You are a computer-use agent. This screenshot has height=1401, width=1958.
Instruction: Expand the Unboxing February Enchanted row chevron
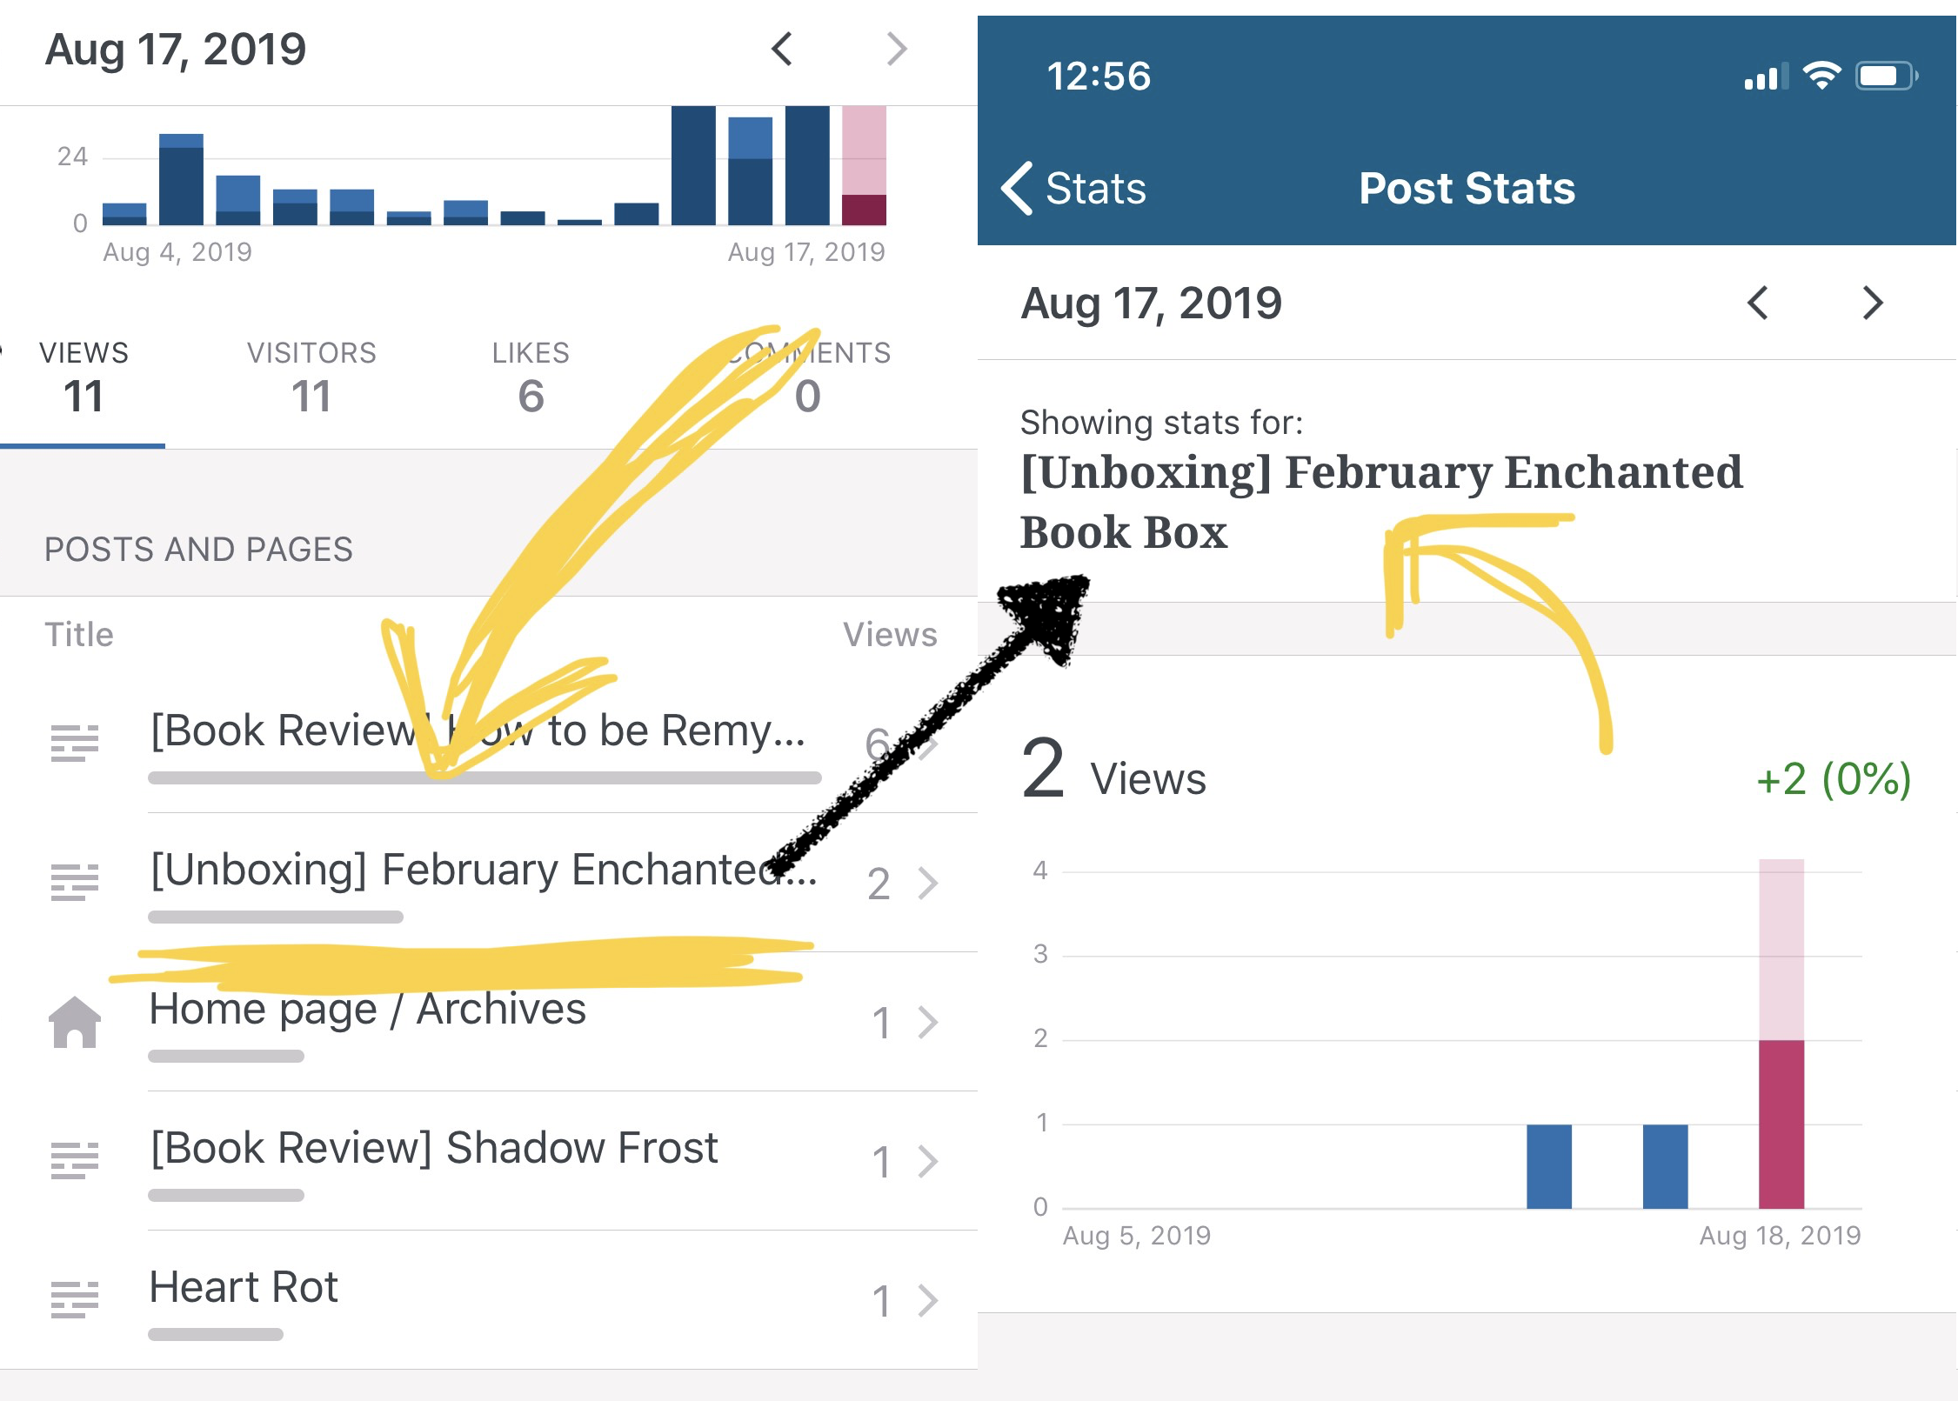(x=928, y=884)
